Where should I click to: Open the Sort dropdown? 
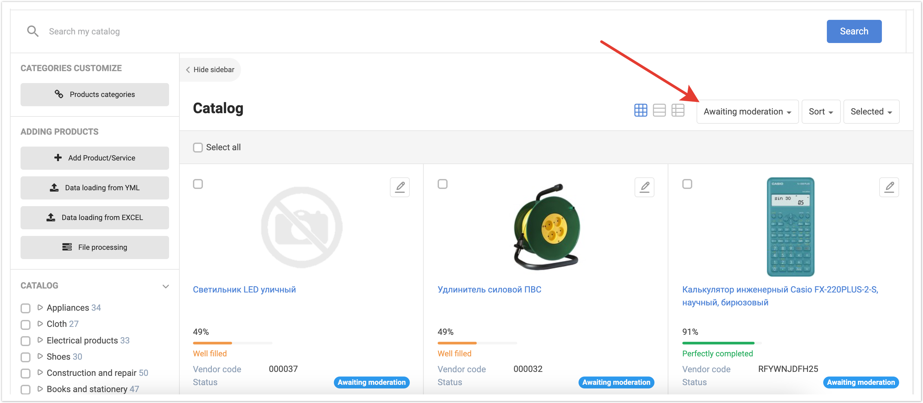coord(821,112)
